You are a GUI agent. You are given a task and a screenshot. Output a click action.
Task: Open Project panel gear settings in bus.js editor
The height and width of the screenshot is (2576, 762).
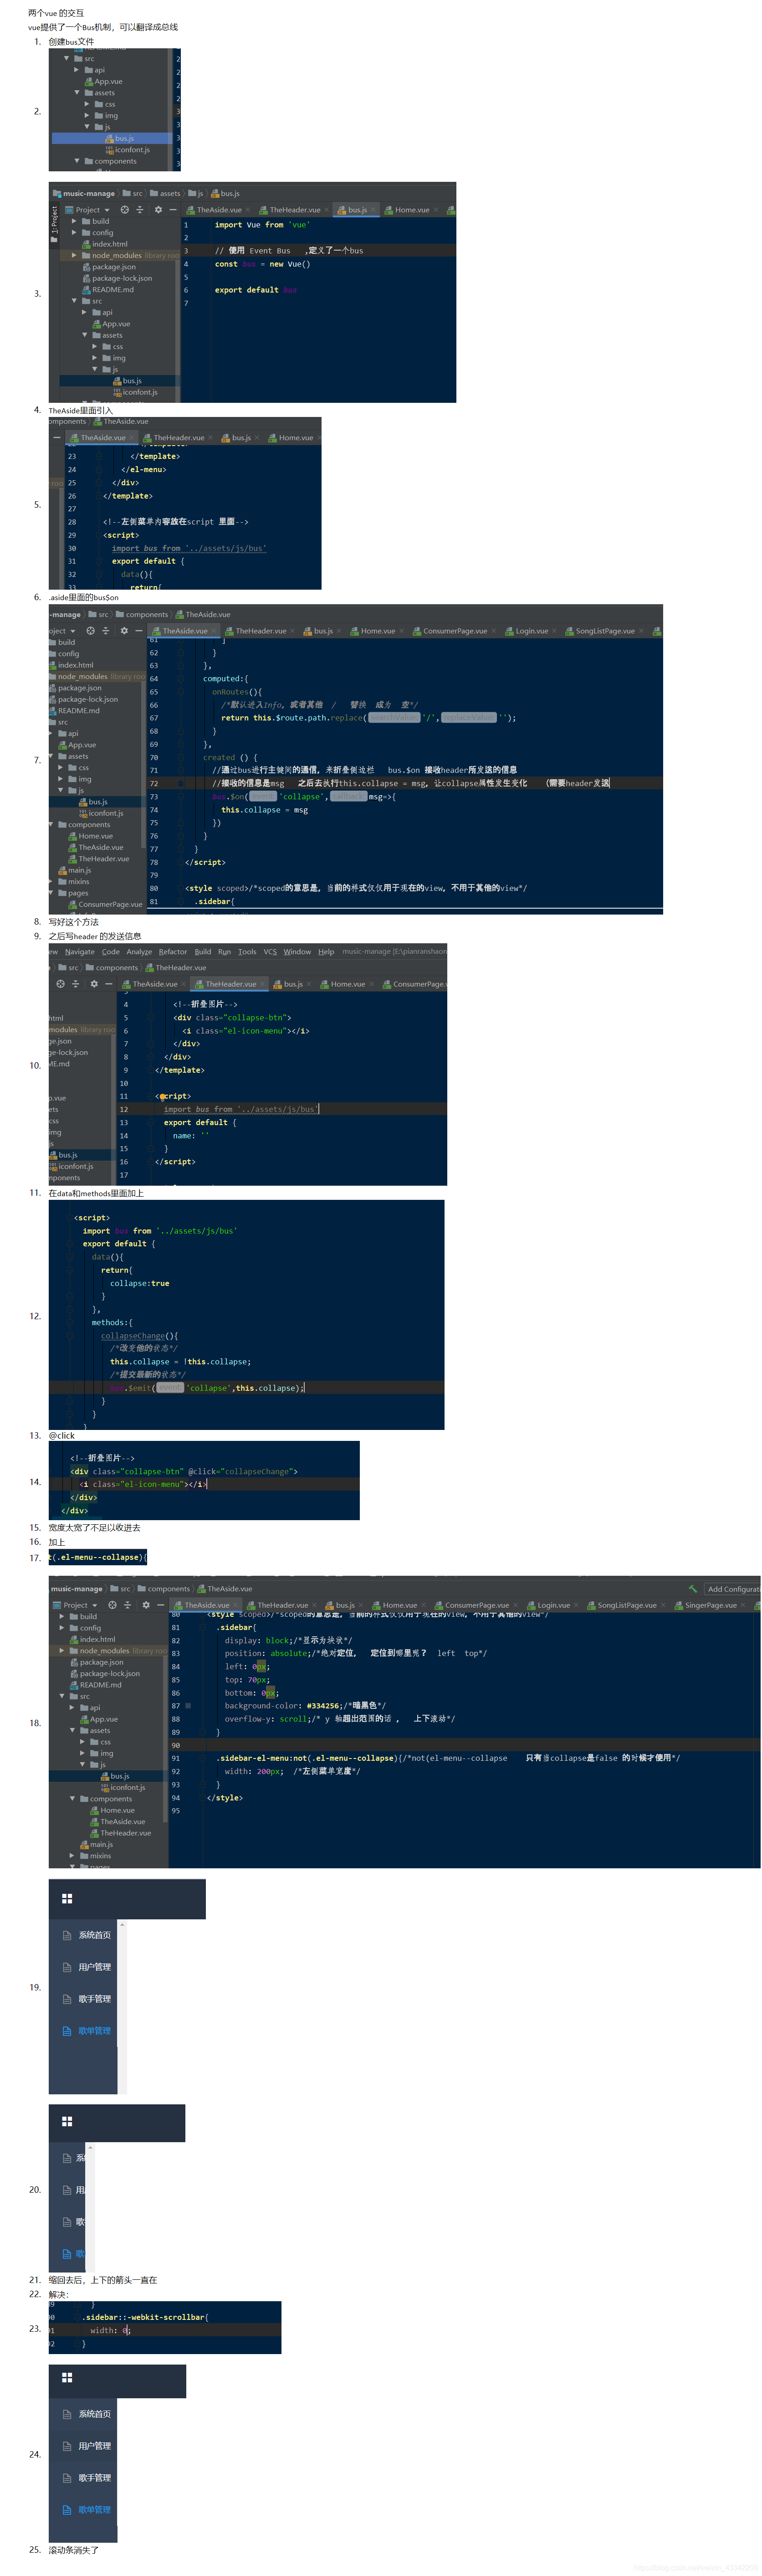[x=158, y=210]
